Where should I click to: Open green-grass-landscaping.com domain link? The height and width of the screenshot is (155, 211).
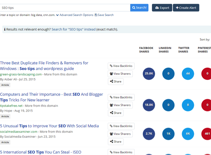[x=21, y=74]
